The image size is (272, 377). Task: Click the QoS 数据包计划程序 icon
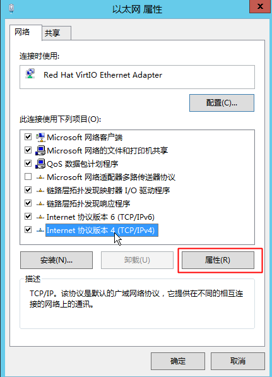click(40, 164)
